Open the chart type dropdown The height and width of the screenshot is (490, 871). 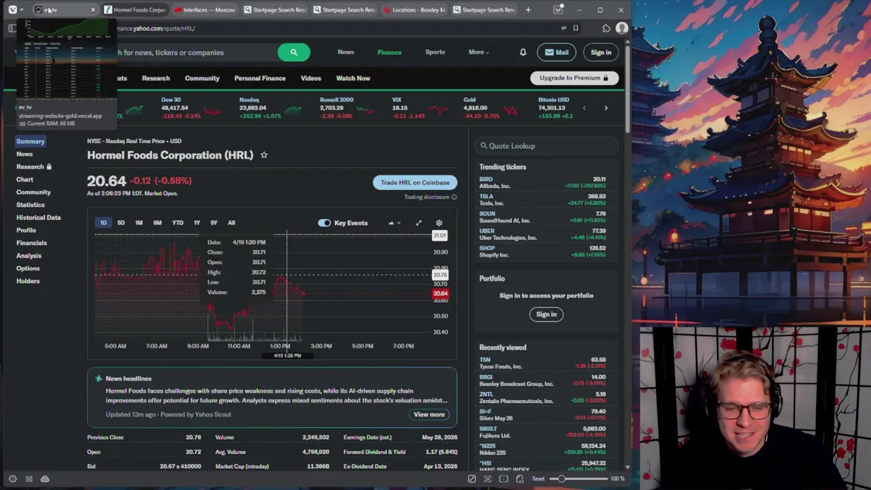tap(394, 223)
